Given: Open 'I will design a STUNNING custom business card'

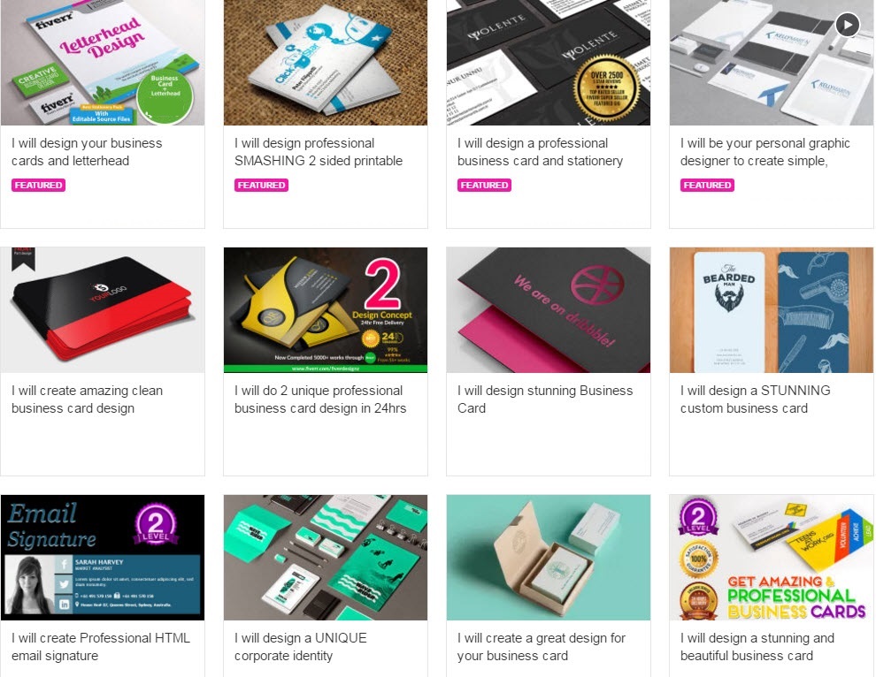Looking at the screenshot, I should [x=756, y=399].
